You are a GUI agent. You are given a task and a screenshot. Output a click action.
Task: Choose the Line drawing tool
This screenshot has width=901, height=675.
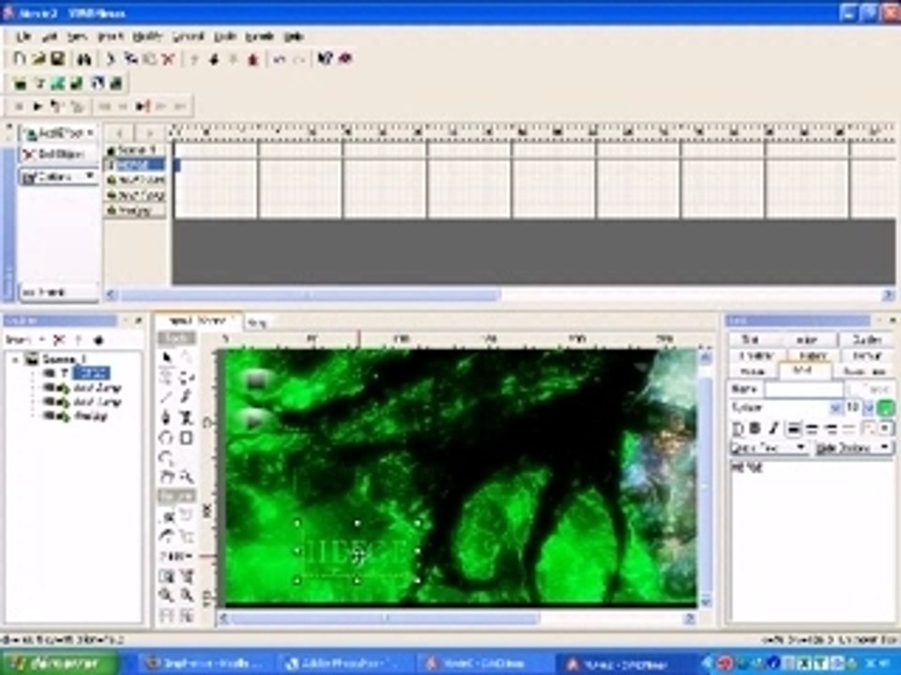tap(167, 396)
